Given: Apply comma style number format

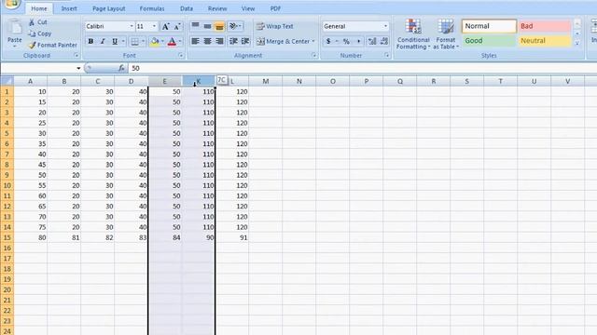Looking at the screenshot, I should 358,41.
